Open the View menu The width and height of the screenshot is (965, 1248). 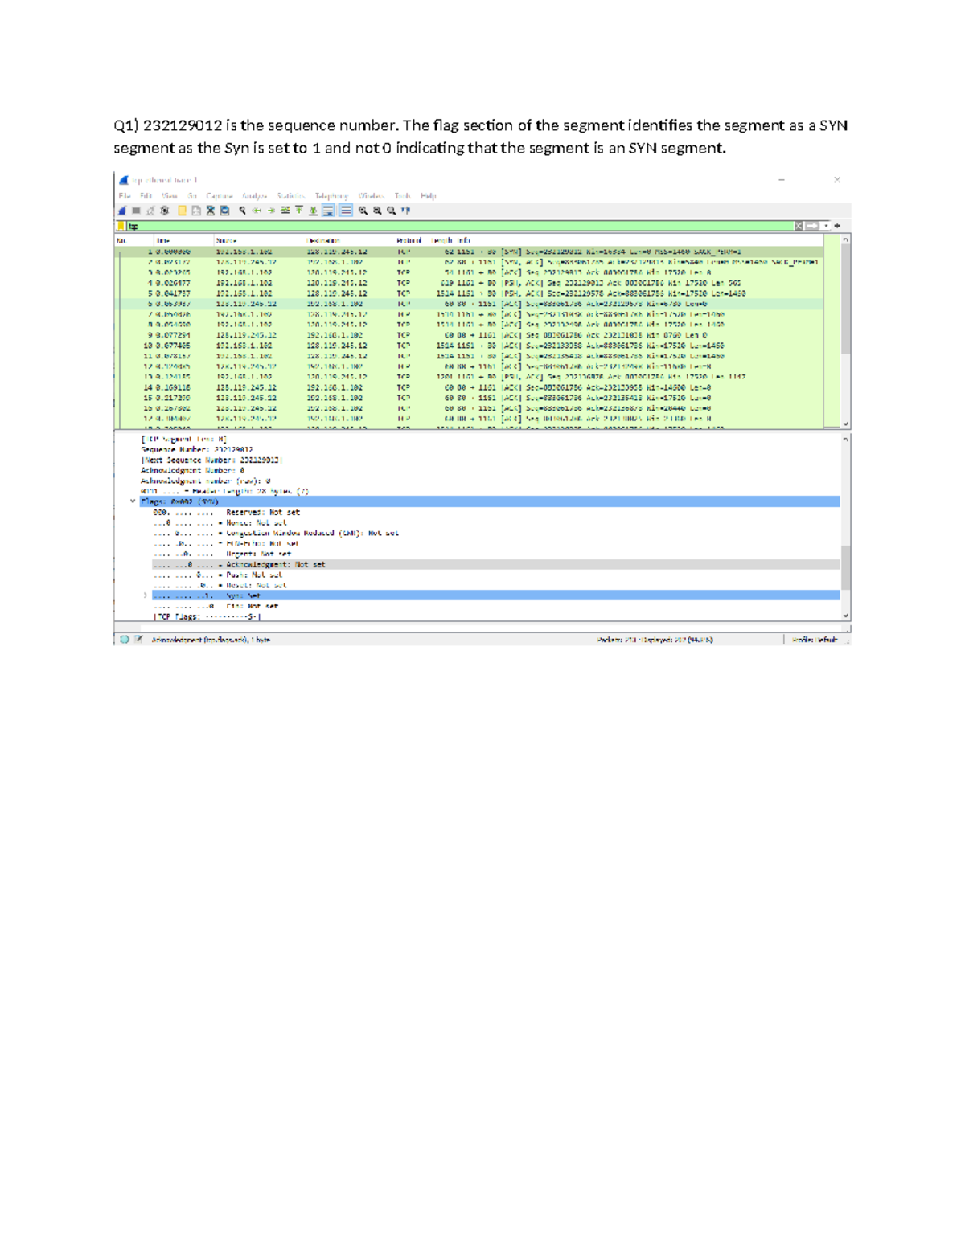169,196
